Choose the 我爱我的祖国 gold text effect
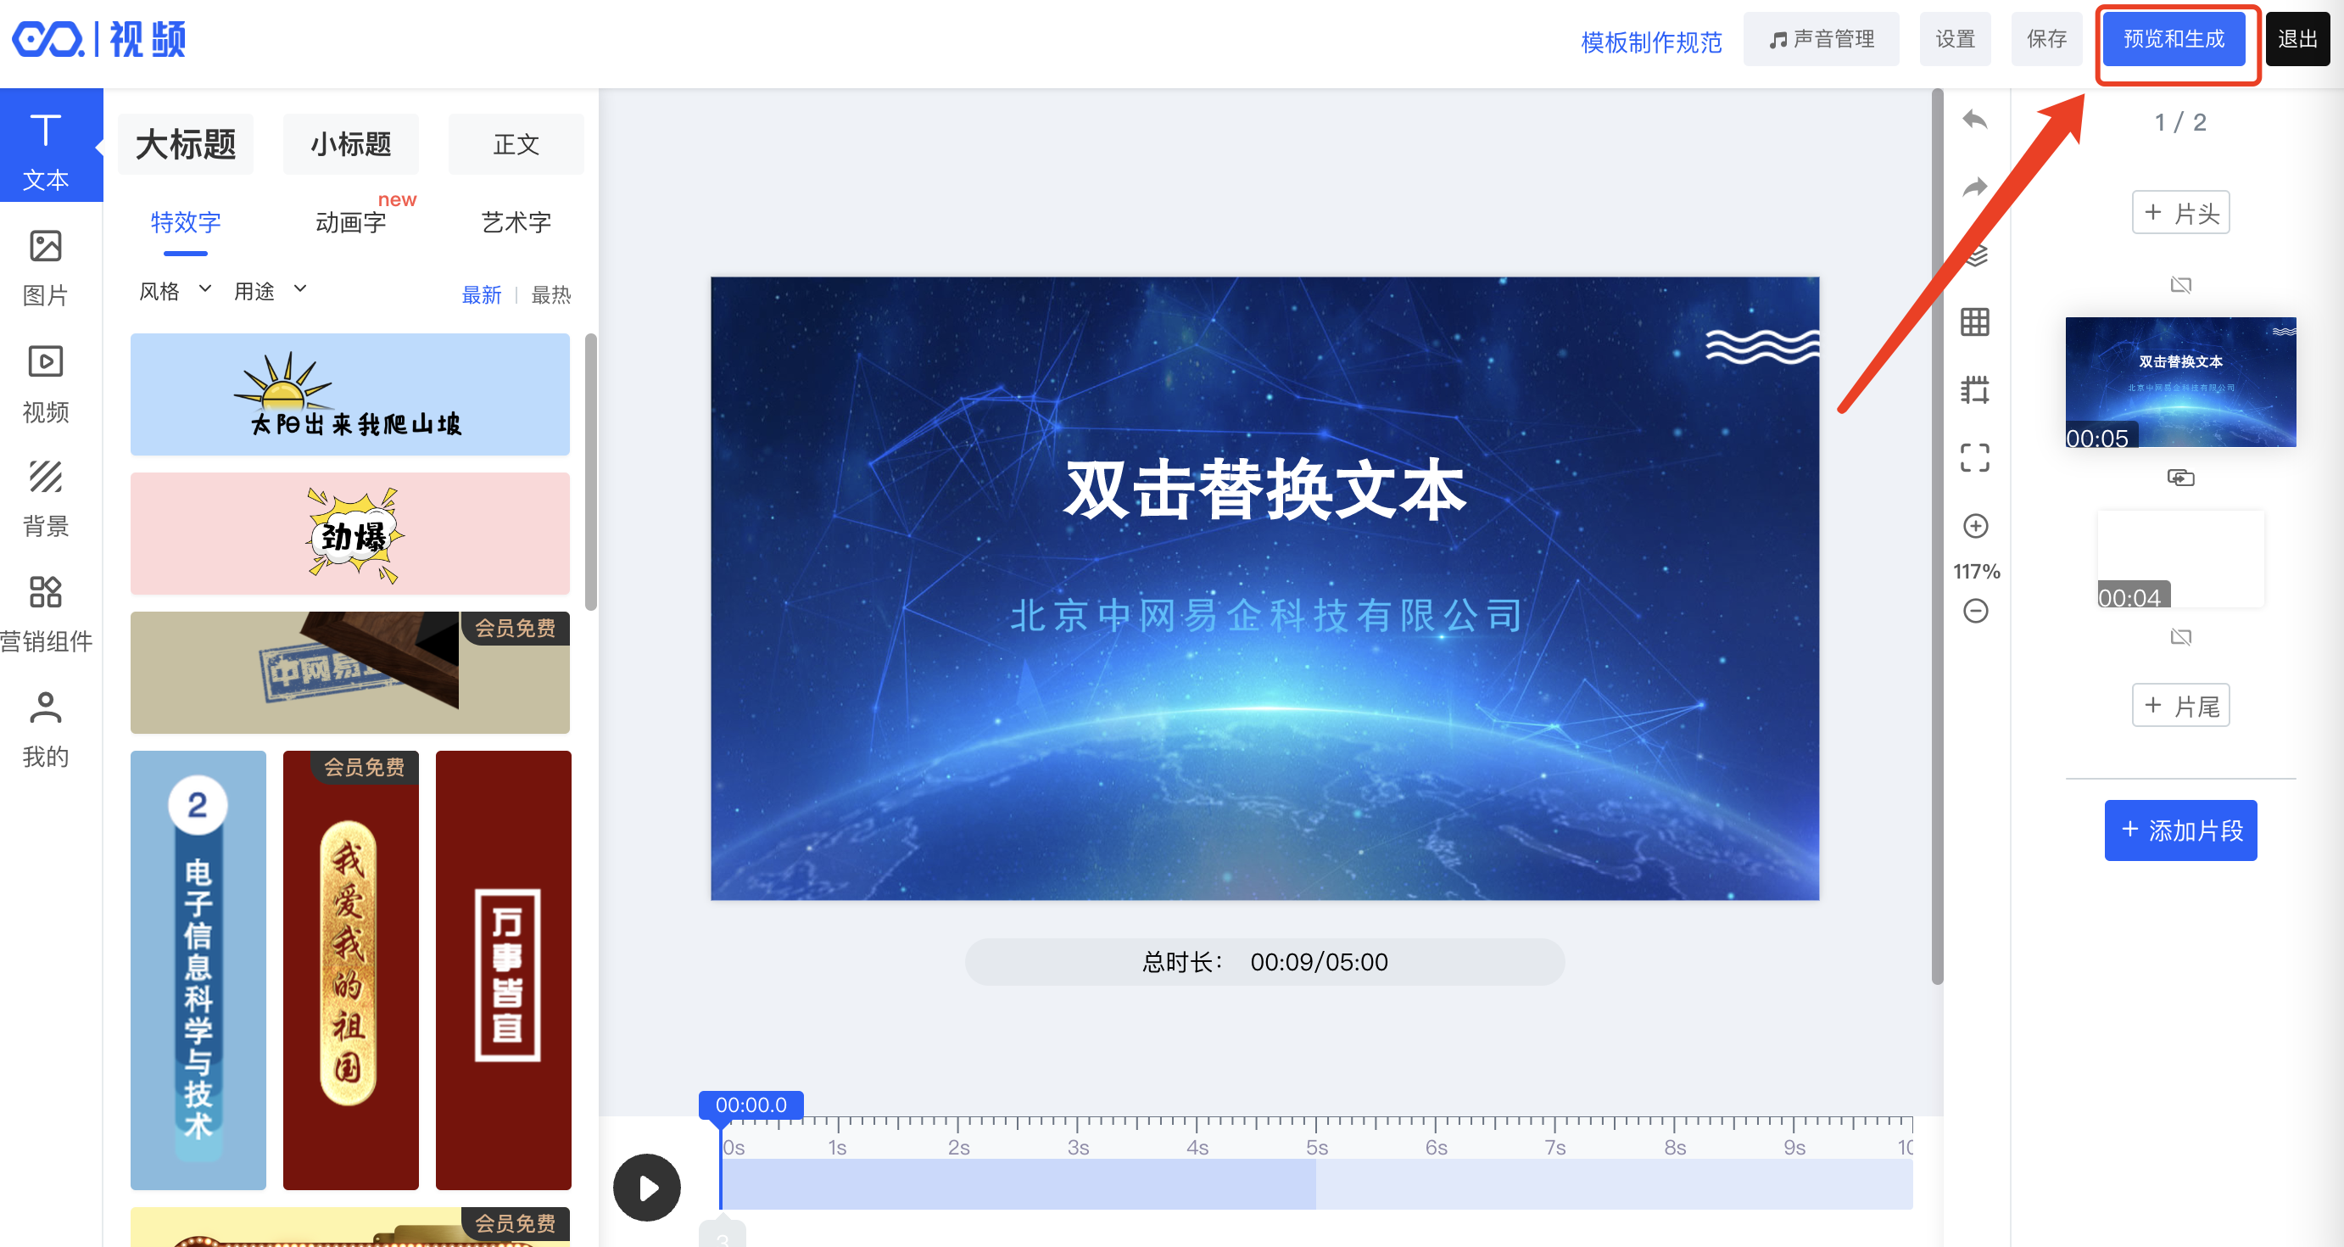Image resolution: width=2344 pixels, height=1247 pixels. [350, 970]
